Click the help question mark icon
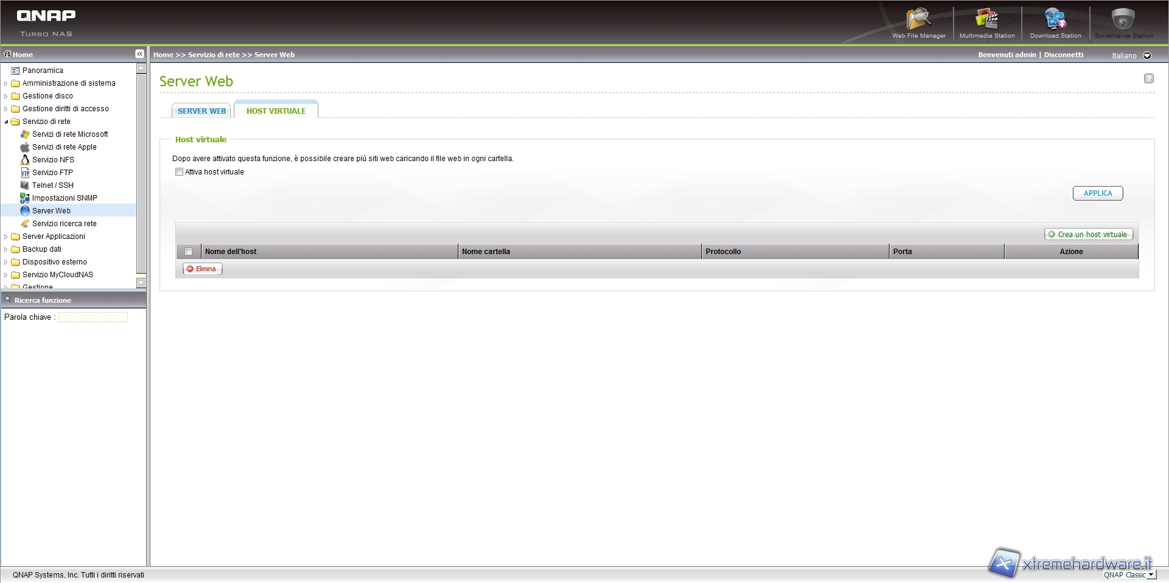Viewport: 1169px width, 583px height. pos(1148,78)
